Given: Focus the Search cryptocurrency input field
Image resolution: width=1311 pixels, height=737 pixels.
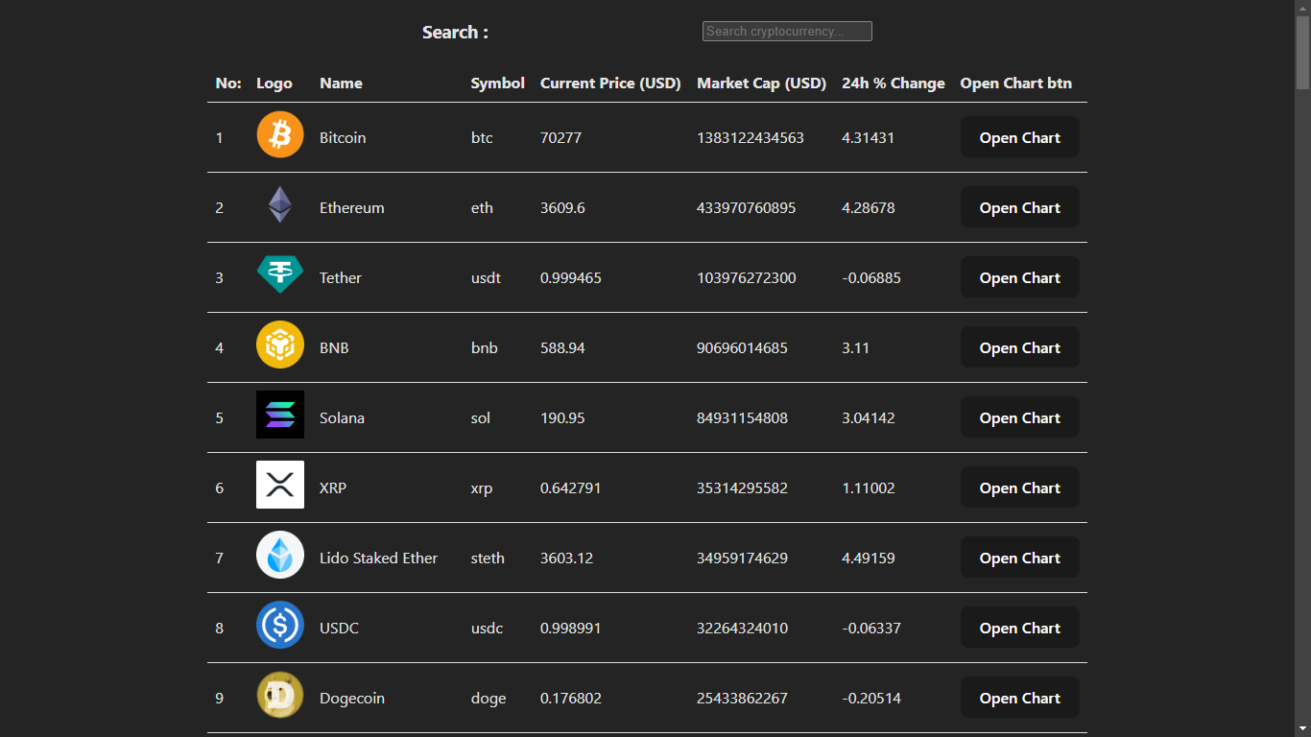Looking at the screenshot, I should click(x=787, y=32).
